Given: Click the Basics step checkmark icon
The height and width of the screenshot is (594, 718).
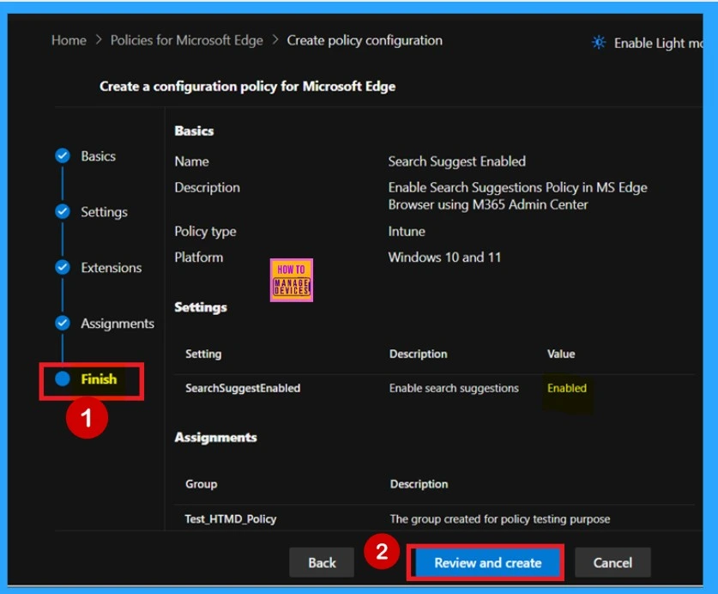Looking at the screenshot, I should 63,156.
